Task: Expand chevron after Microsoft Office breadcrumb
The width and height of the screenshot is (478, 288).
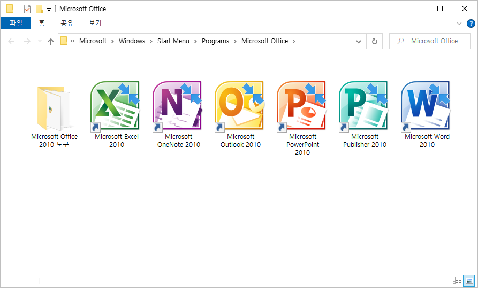Action: pyautogui.click(x=294, y=41)
